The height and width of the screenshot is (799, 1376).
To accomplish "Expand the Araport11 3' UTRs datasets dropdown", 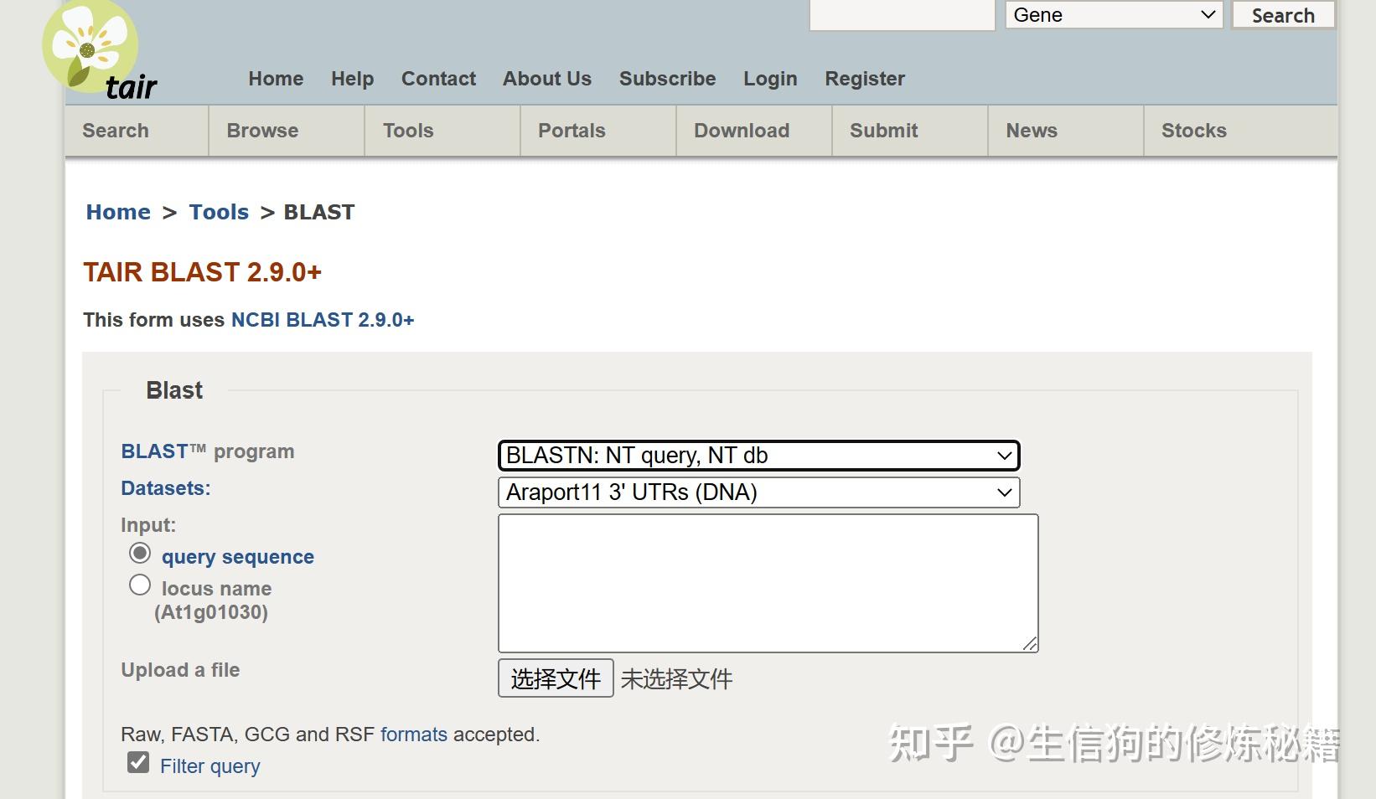I will pos(759,492).
